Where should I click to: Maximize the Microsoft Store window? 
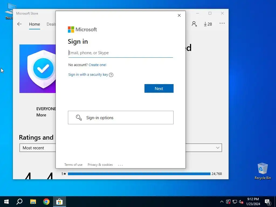pyautogui.click(x=210, y=13)
